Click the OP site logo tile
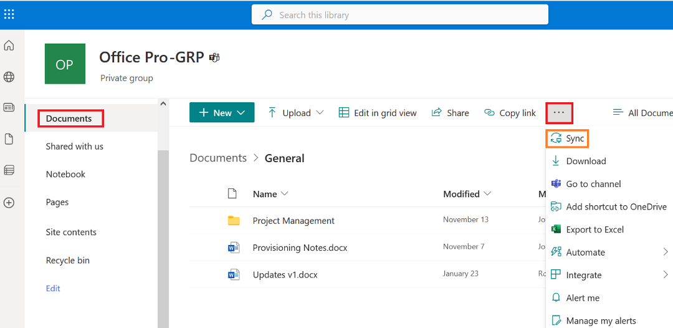 click(65, 64)
